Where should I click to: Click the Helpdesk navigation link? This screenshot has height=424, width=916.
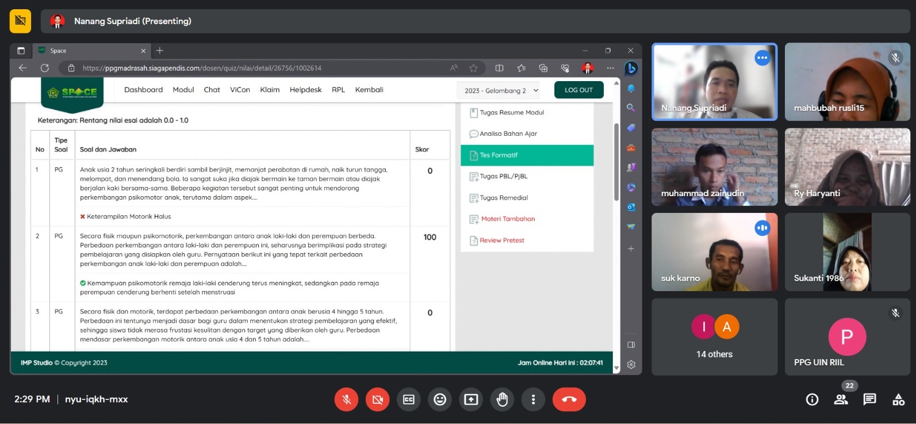pyautogui.click(x=305, y=90)
